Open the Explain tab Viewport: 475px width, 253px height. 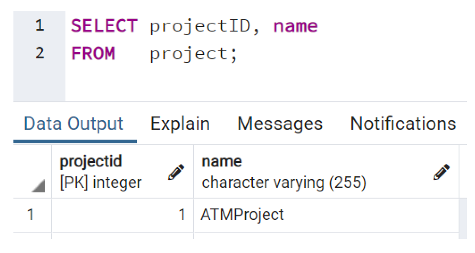click(x=180, y=124)
